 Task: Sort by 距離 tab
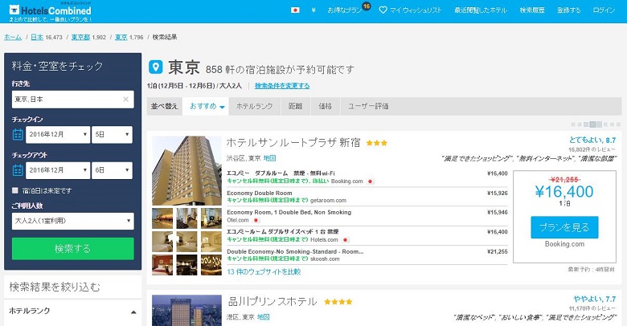coord(295,106)
